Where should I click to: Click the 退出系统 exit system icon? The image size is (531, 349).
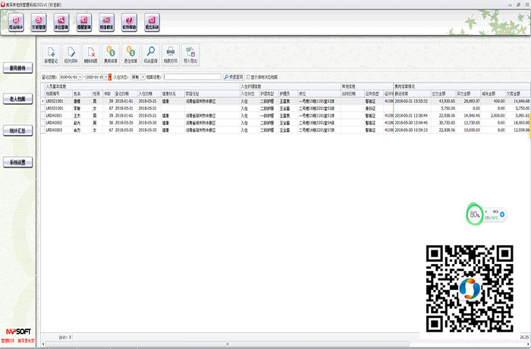152,23
